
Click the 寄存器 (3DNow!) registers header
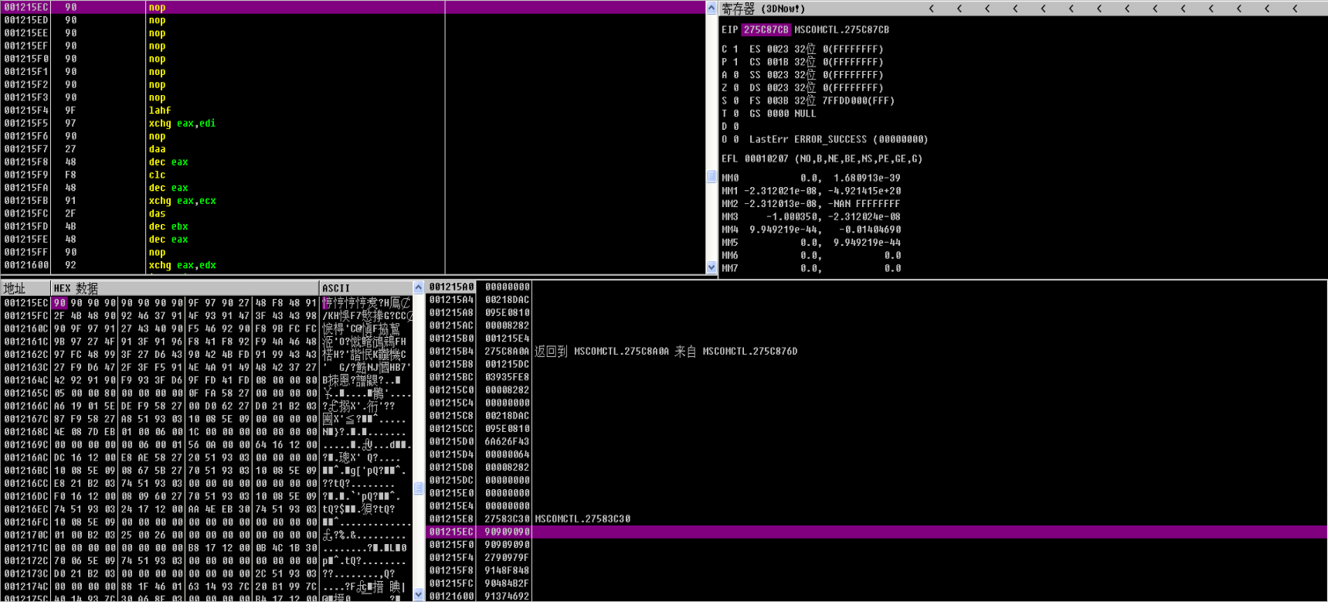click(x=763, y=9)
